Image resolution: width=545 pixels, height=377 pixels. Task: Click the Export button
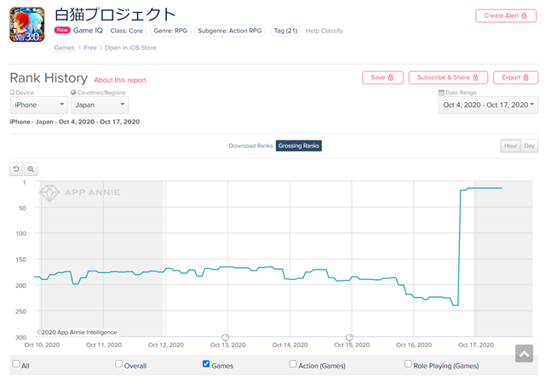(x=515, y=77)
